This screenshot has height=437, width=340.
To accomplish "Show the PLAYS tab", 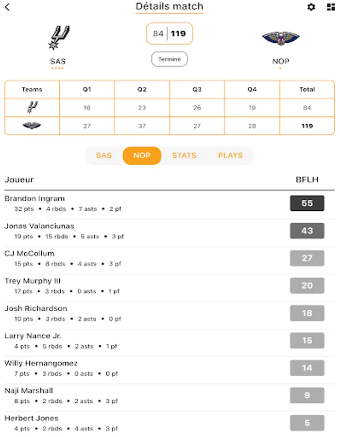I will point(230,156).
